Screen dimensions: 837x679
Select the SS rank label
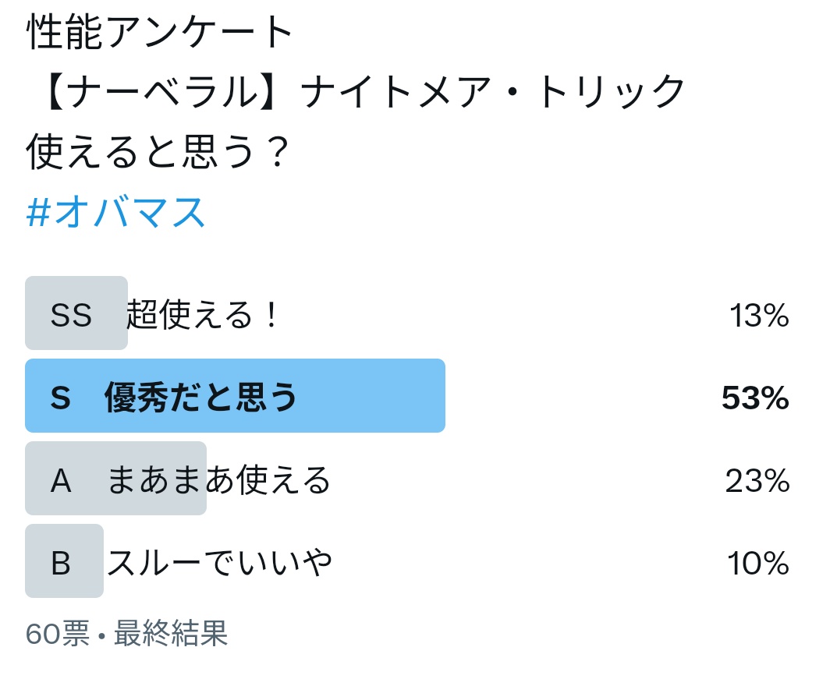(71, 316)
